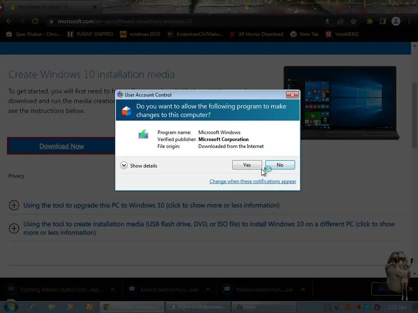This screenshot has width=418, height=313.
Task: Click 'Microsoft Corporation' verified publisher text
Action: pos(223,139)
